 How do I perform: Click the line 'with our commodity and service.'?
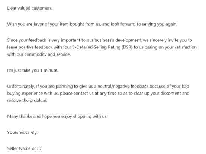point(39,54)
